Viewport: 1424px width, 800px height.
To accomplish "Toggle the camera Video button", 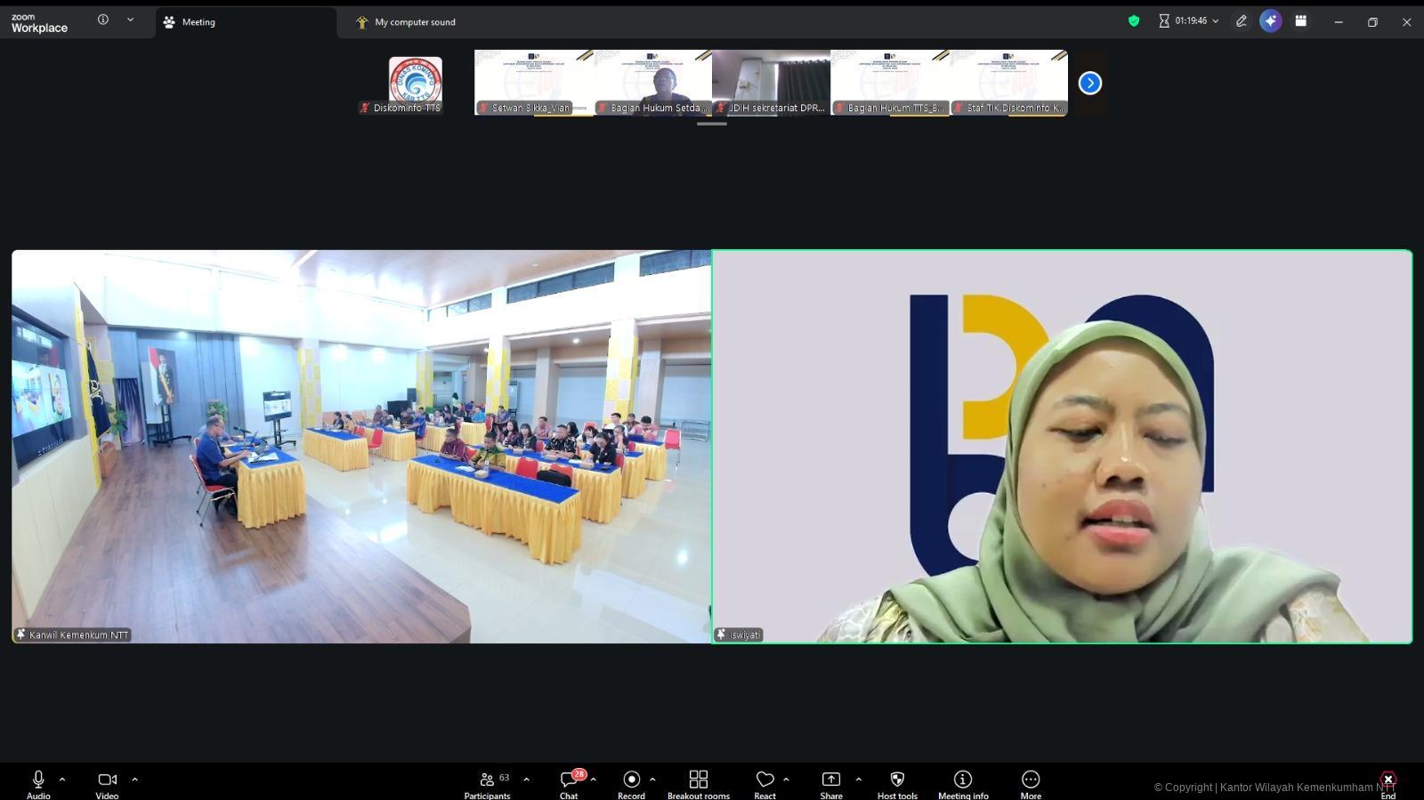I will click(x=107, y=783).
